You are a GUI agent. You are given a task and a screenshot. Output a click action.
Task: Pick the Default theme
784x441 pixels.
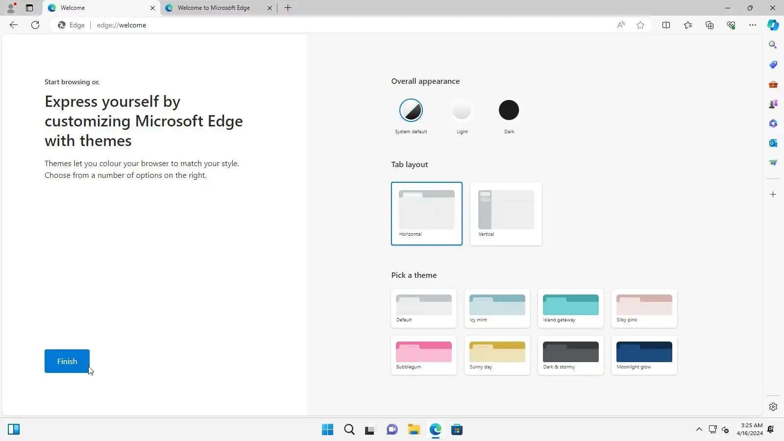click(x=424, y=308)
